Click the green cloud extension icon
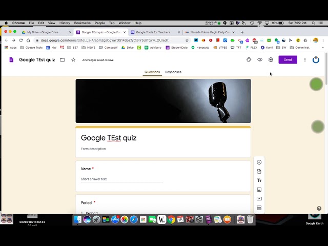Screen dimensions: 328x246 tap(232, 40)
